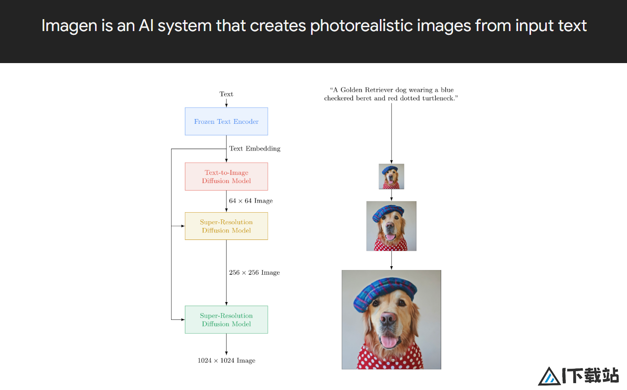Click the yellow Super-Resolution Diffusion Model box
Image resolution: width=627 pixels, height=390 pixels.
226,226
